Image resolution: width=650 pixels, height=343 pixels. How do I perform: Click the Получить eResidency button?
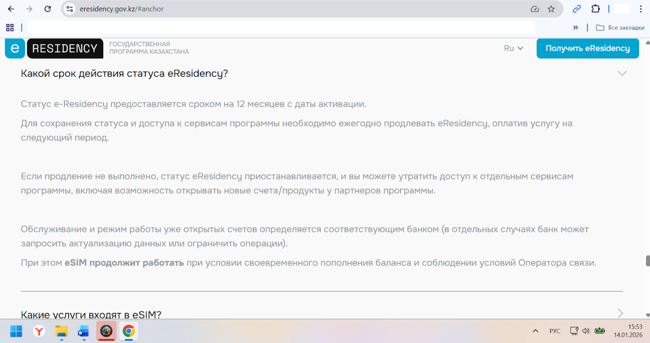[587, 48]
